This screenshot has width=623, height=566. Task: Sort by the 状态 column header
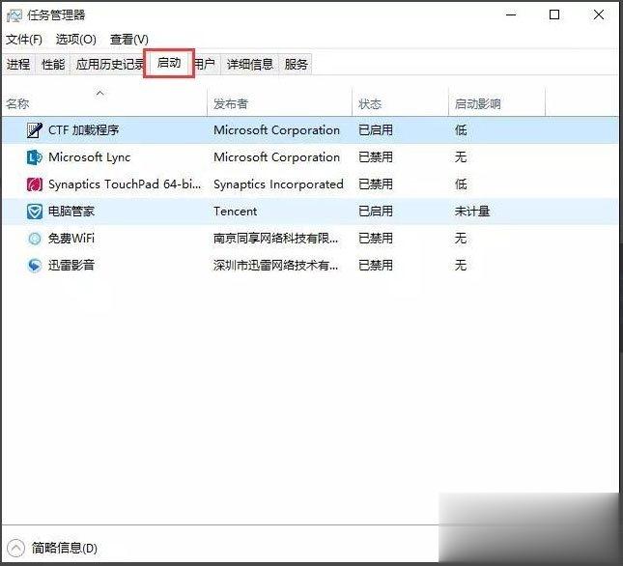(x=400, y=103)
